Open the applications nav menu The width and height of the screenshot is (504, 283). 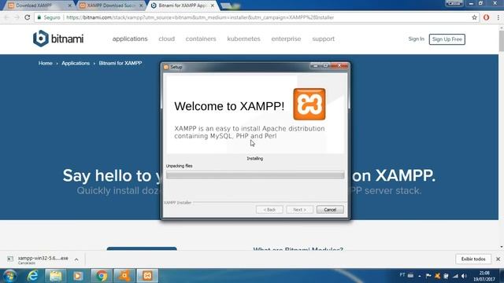pos(130,39)
